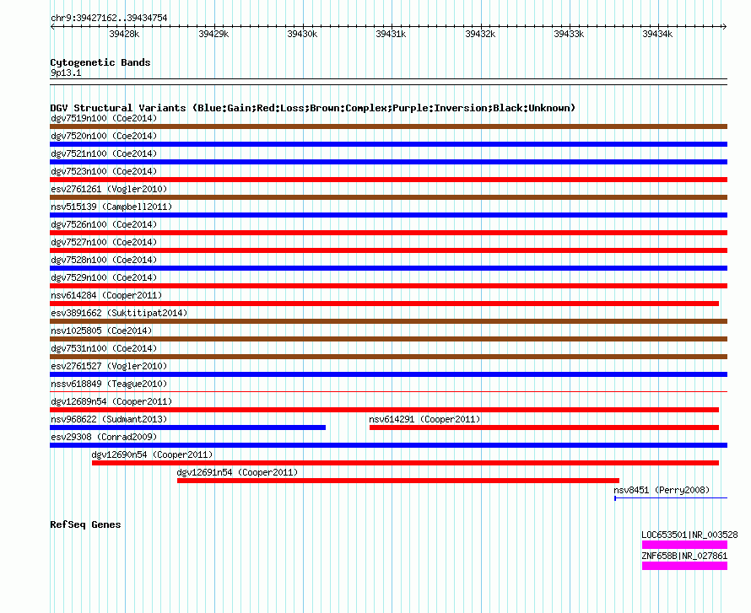Click the RefSeq Genes track title

pyautogui.click(x=85, y=524)
